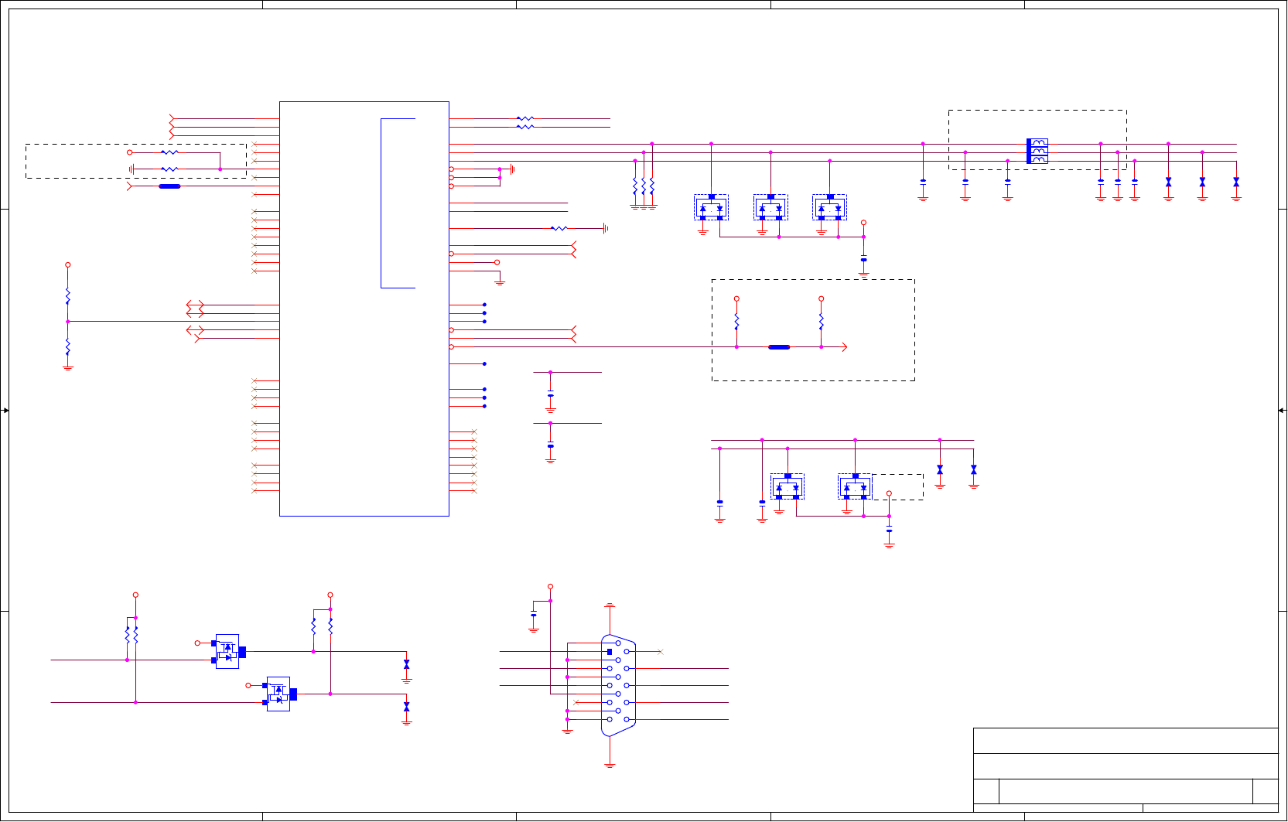Click the lower of the two series resistors above the top bus
The width and height of the screenshot is (1288, 822).
[x=525, y=127]
